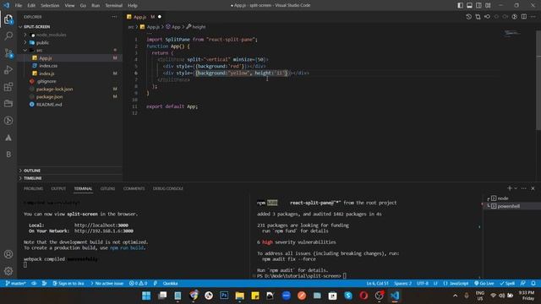Click the Explorer more actions ellipsis
Image resolution: width=541 pixels, height=304 pixels.
(x=114, y=17)
